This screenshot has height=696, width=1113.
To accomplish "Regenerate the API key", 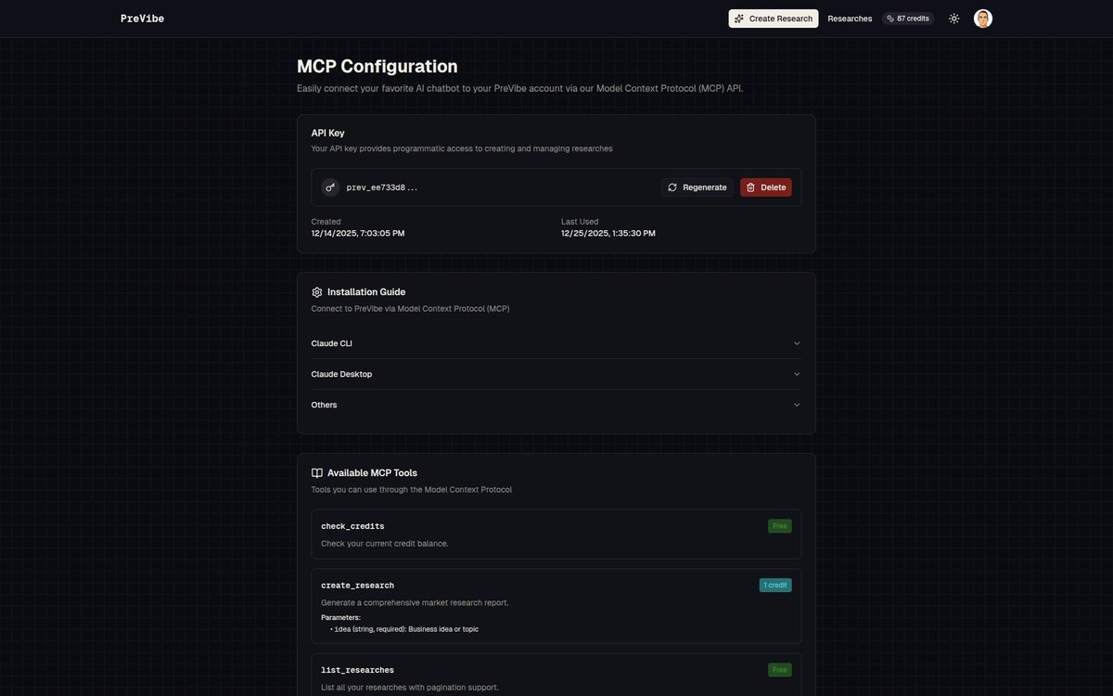I will [697, 187].
